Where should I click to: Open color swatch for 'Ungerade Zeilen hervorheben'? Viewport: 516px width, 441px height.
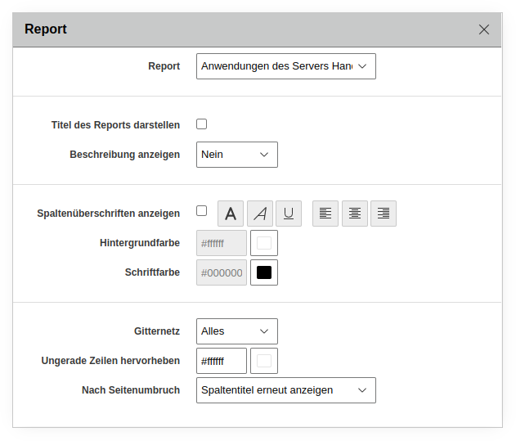click(264, 361)
